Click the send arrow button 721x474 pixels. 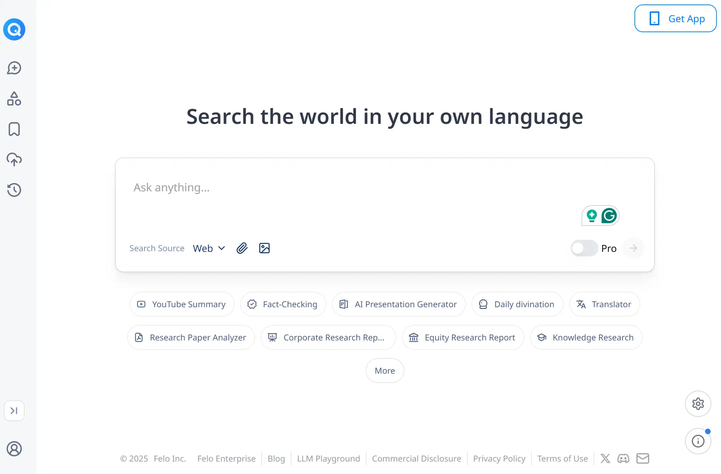(633, 248)
